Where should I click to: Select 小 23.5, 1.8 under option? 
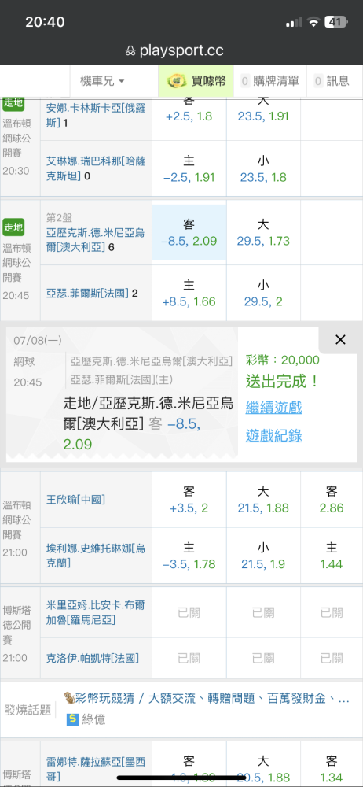tap(263, 168)
